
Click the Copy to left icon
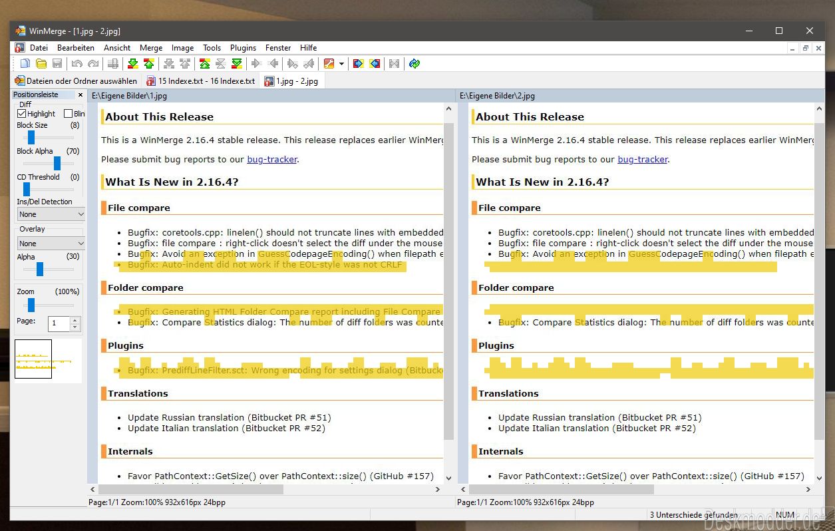coord(273,64)
